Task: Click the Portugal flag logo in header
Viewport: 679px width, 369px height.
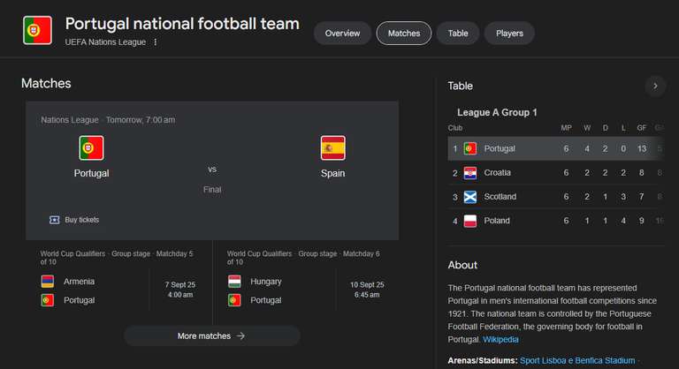Action: [x=37, y=30]
